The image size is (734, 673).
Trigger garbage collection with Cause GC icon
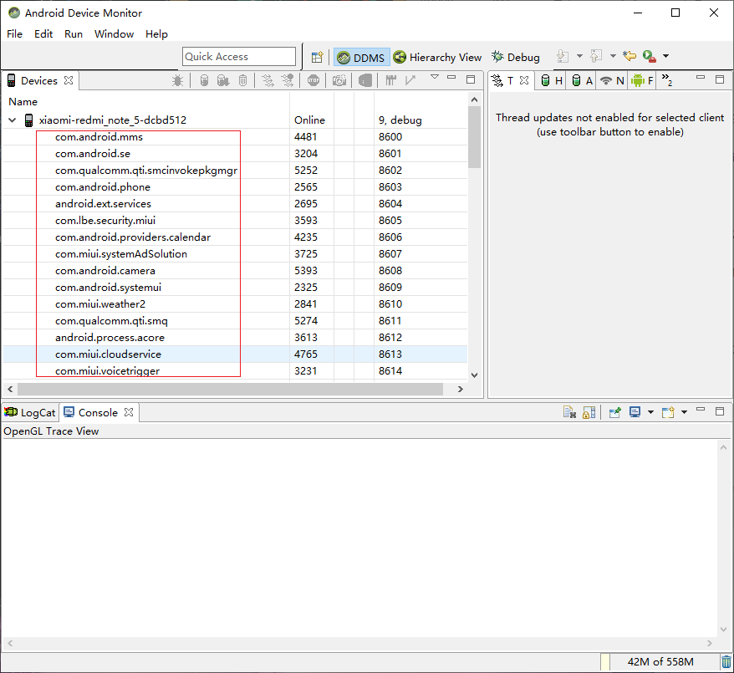[x=242, y=79]
